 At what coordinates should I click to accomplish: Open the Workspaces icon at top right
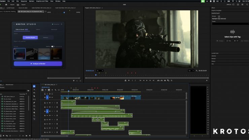point(234,5)
